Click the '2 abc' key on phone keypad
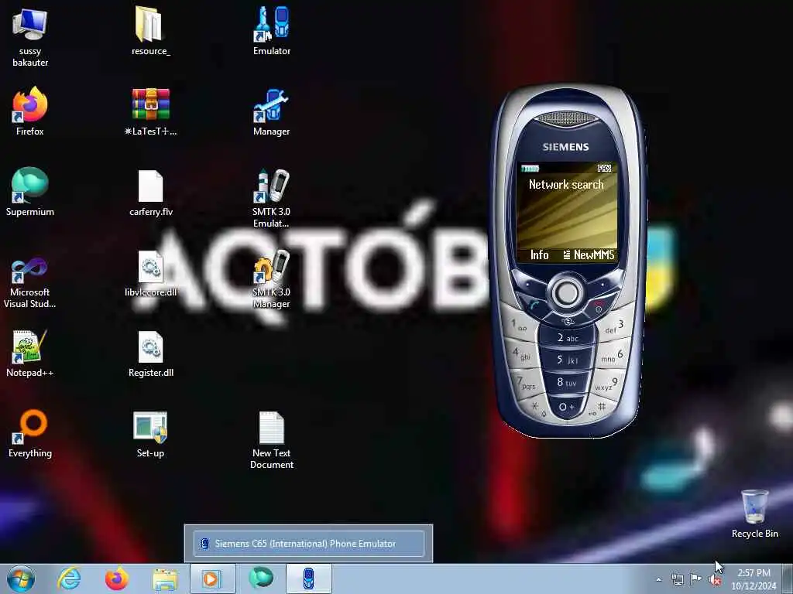 click(567, 338)
